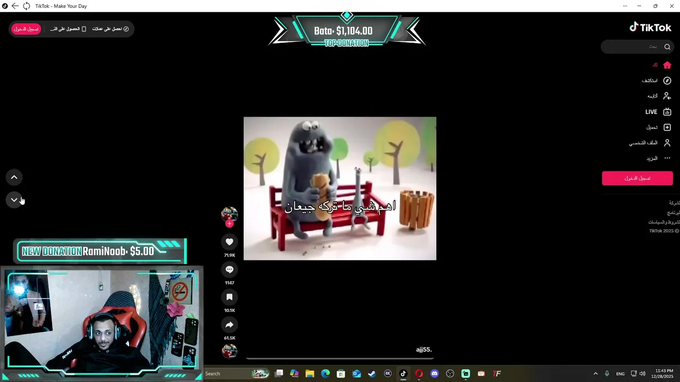Click the video progress bar
680x382 pixels.
[340, 359]
